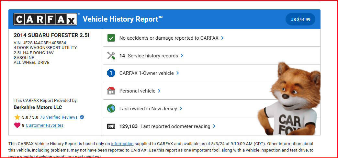
Task: Expand No accidents or damage reported chevron
Action: [222, 38]
